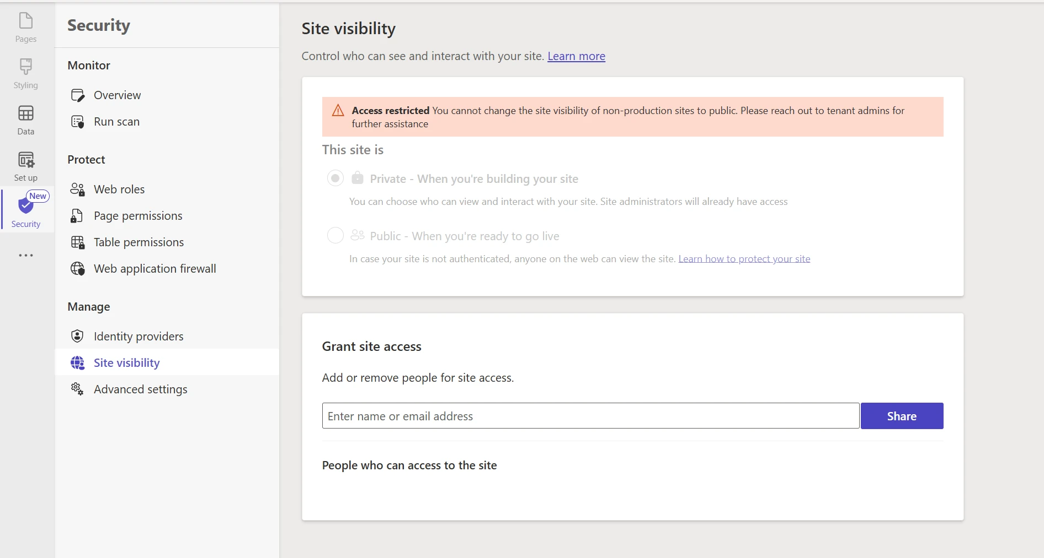This screenshot has height=558, width=1044.
Task: Open the Data workspace icon
Action: 26,113
